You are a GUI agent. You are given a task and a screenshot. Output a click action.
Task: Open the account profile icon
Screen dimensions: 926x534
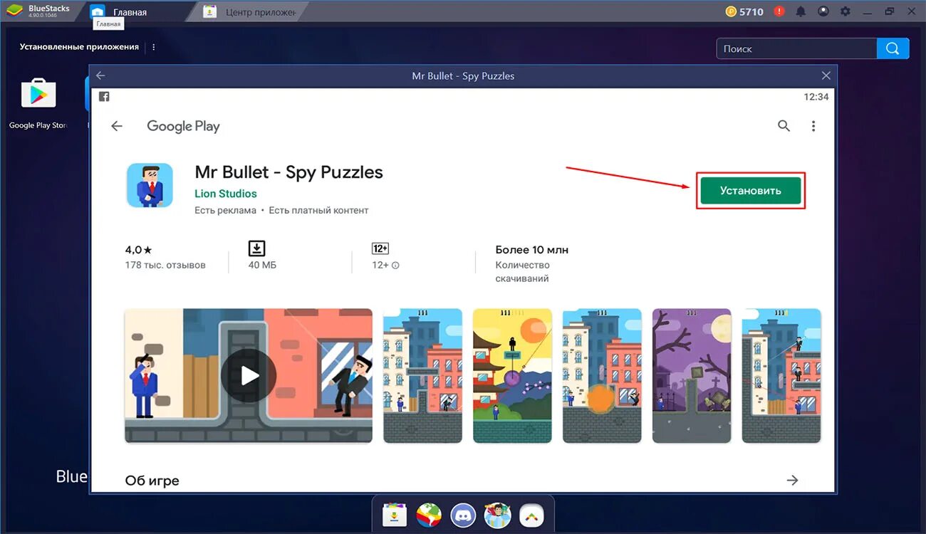coord(823,11)
